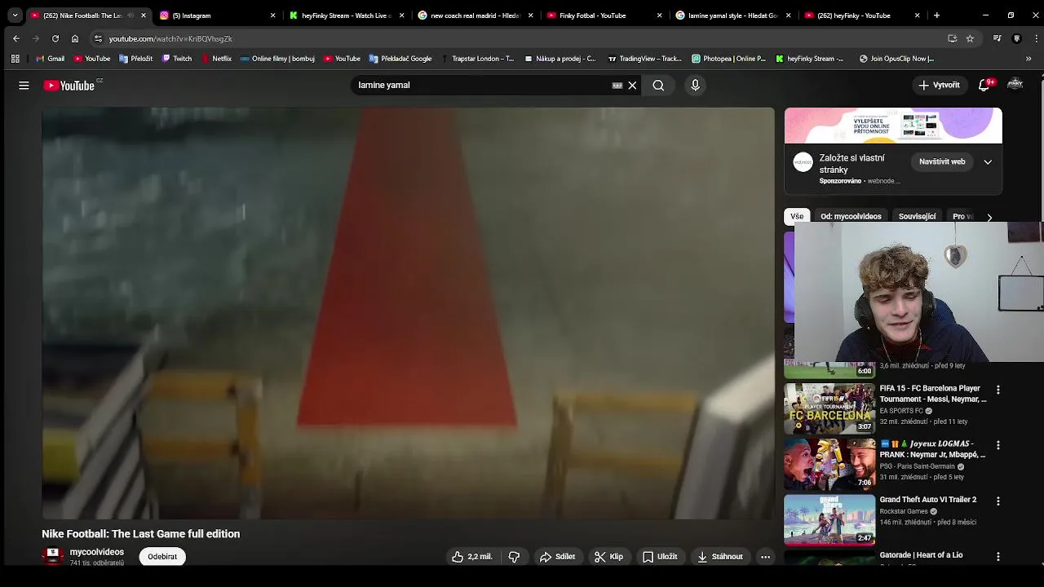
Task: Open the tab search dropdown arrow
Action: [x=15, y=15]
